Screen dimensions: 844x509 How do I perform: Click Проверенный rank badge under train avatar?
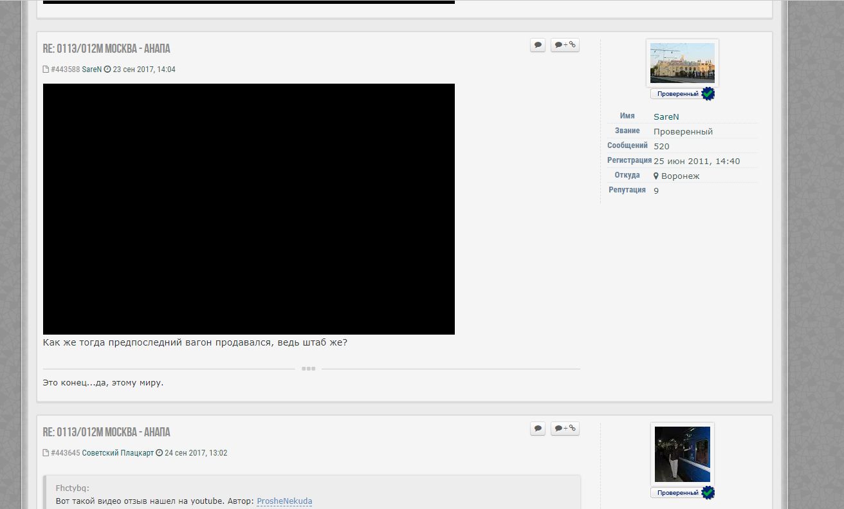678,493
